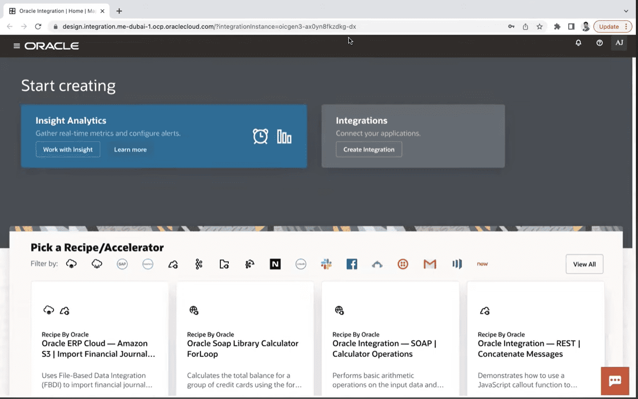Reload the page

tap(38, 27)
